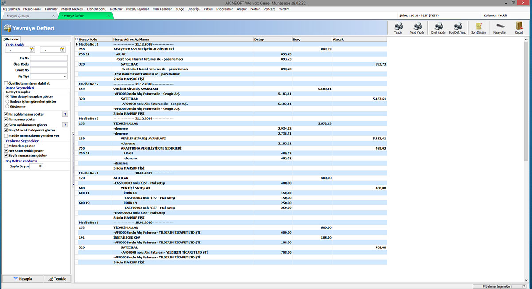The image size is (532, 289).
Task: Expand Filtreleme Seçenekleri dropdown at bottom
Action: pos(524,286)
